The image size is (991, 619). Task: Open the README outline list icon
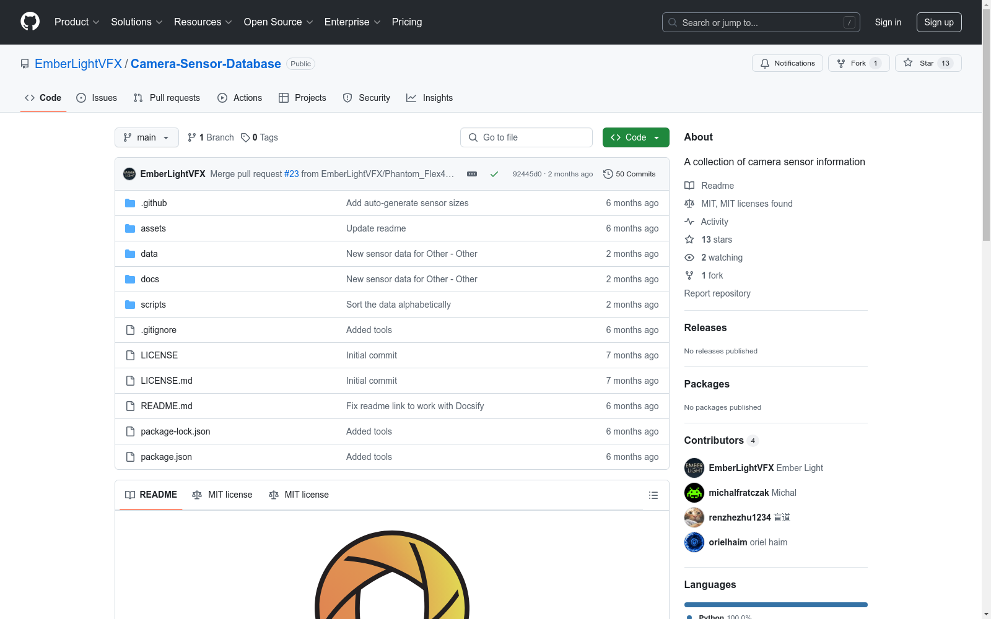pos(653,495)
